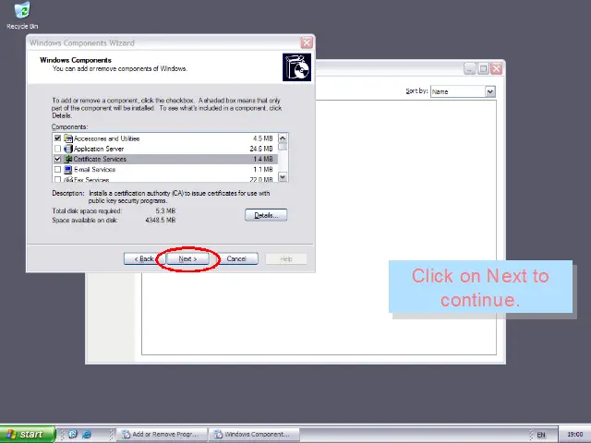Check the Application Server checkbox

click(x=57, y=149)
